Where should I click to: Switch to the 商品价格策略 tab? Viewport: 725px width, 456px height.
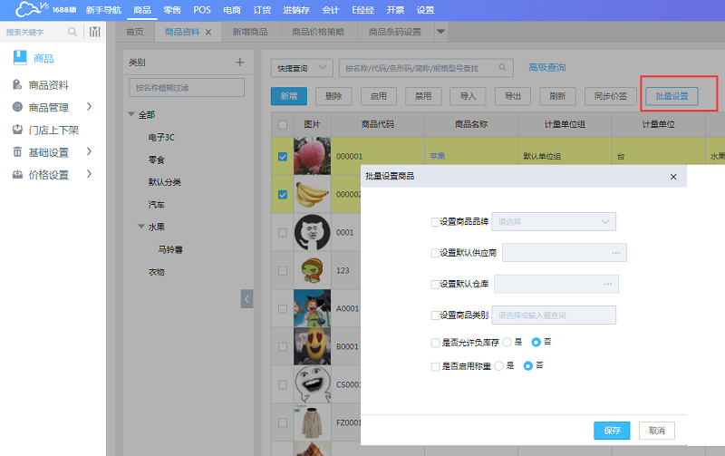(x=318, y=32)
